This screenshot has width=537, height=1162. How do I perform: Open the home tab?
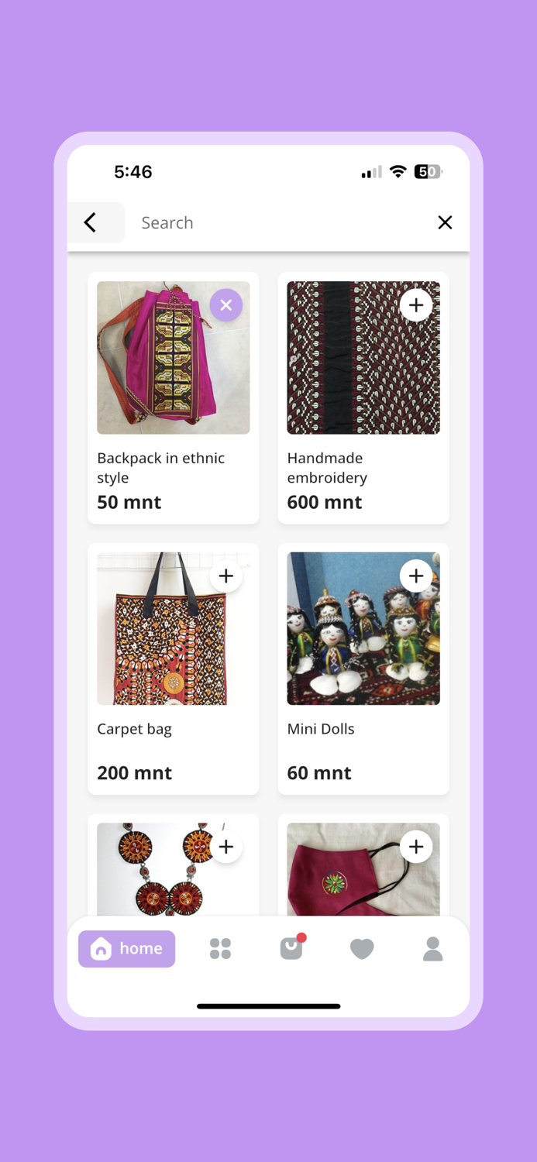[x=127, y=949]
